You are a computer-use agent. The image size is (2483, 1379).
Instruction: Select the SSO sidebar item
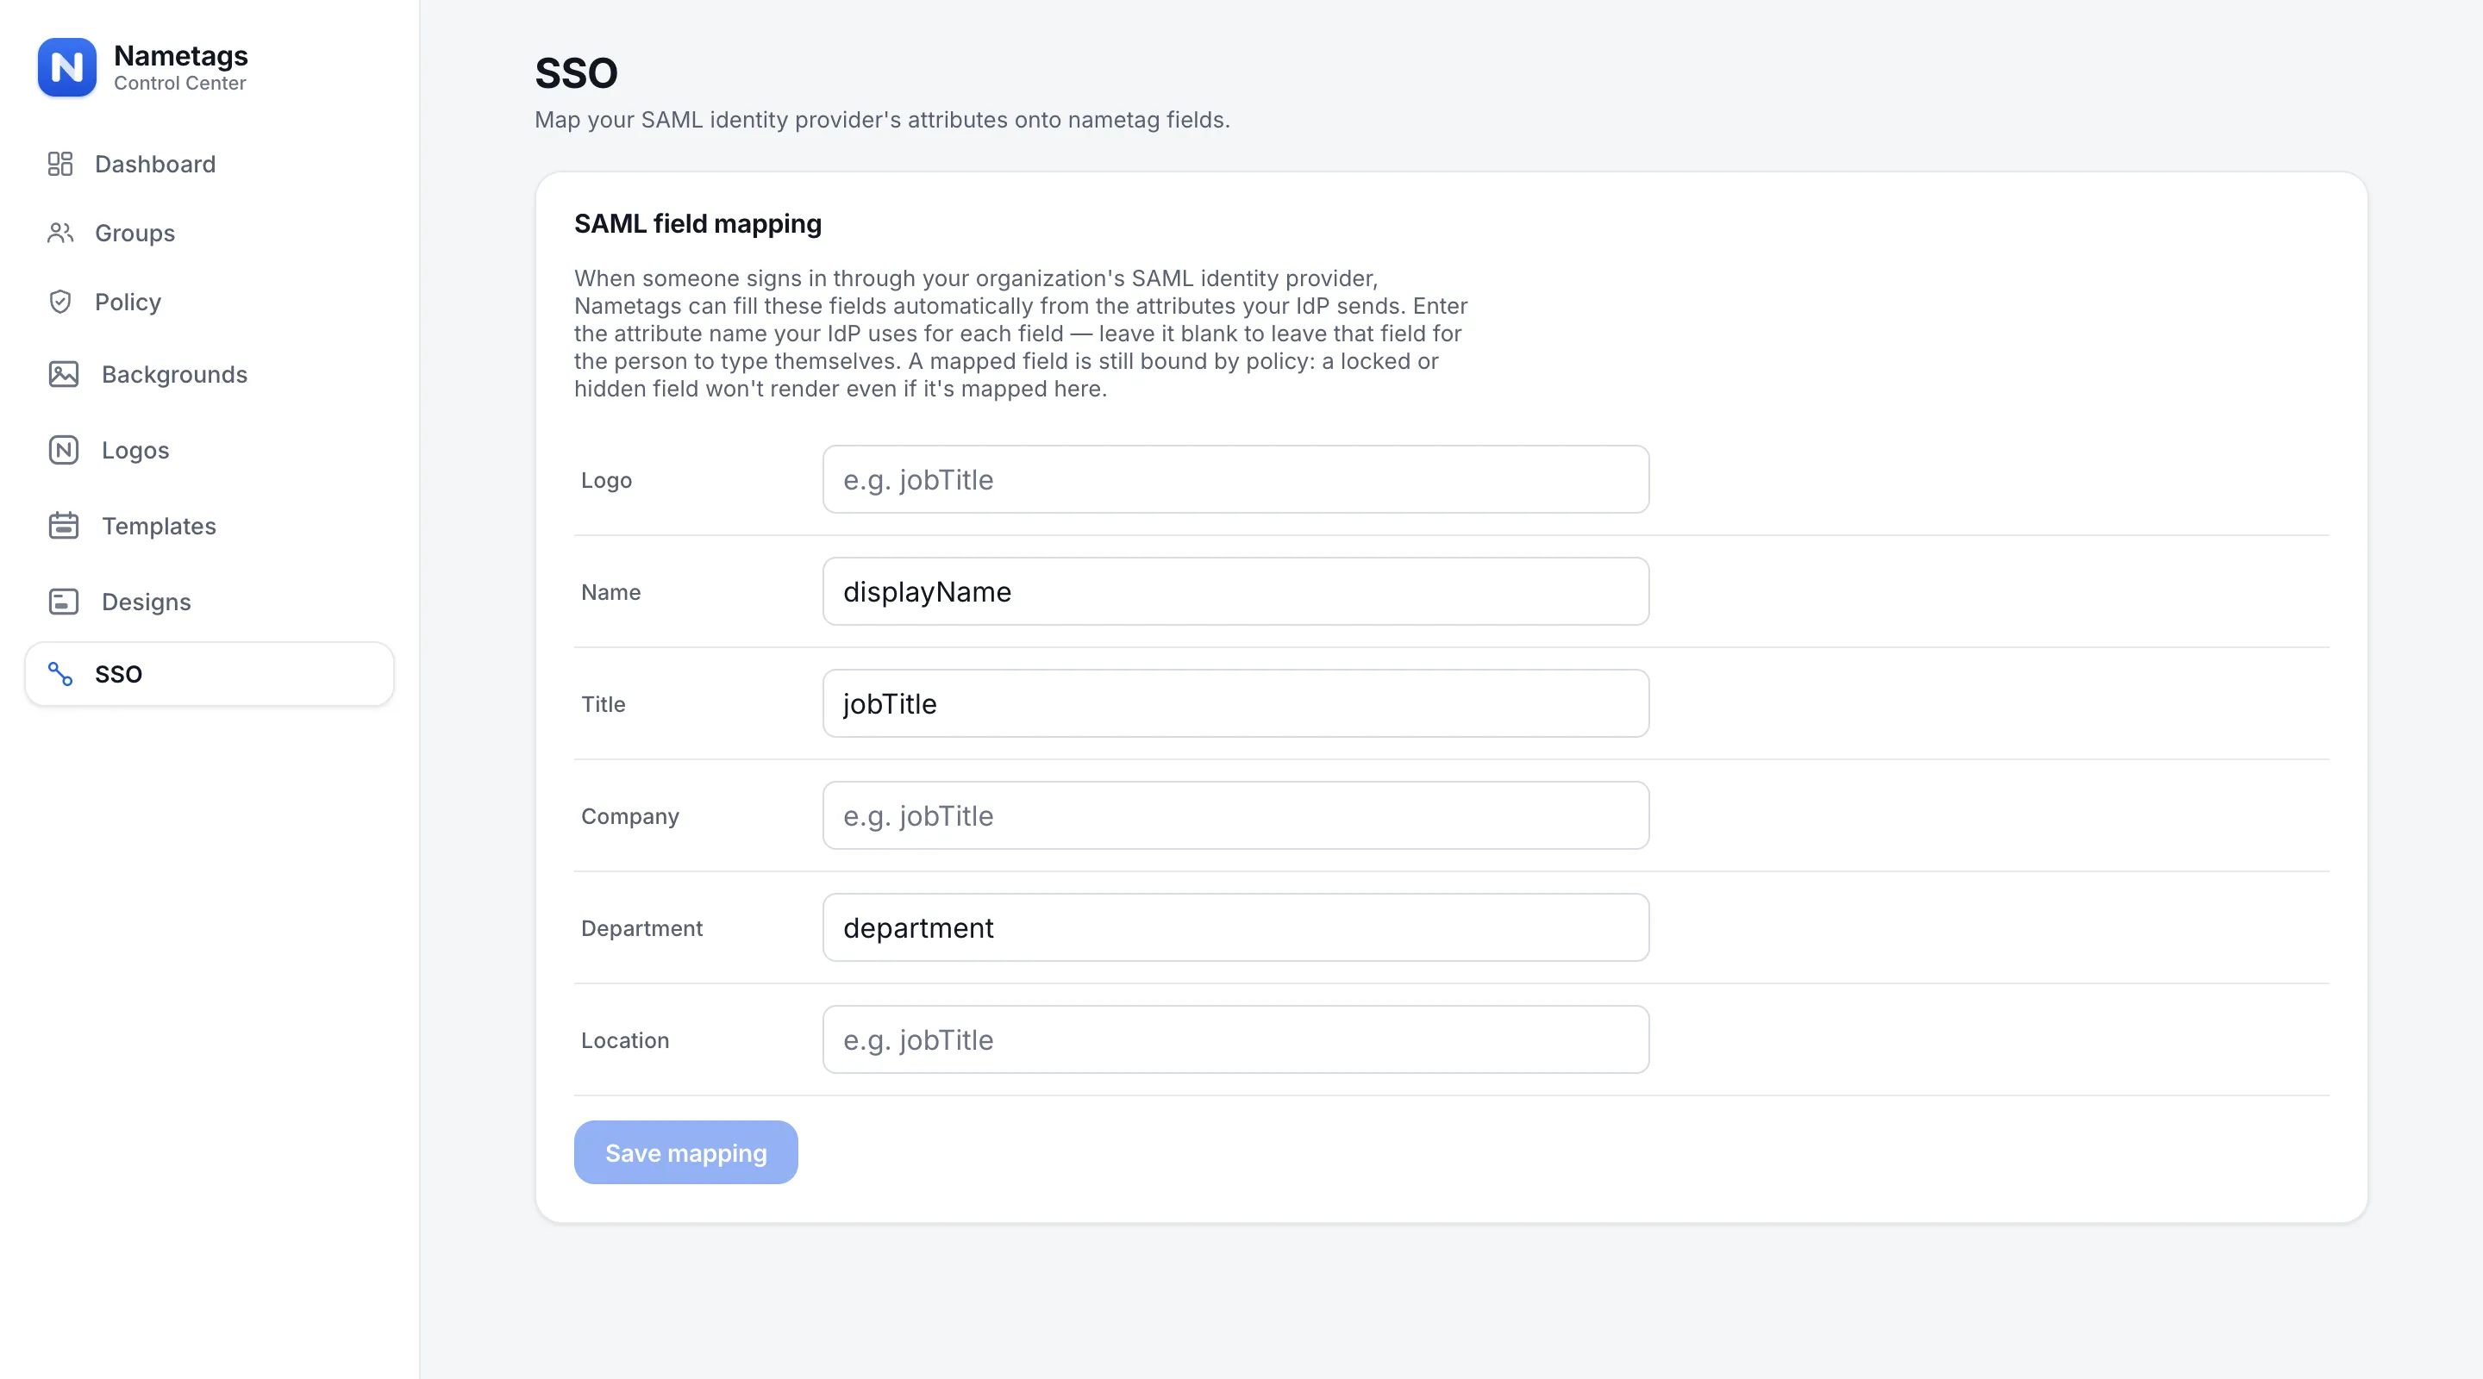click(x=210, y=674)
